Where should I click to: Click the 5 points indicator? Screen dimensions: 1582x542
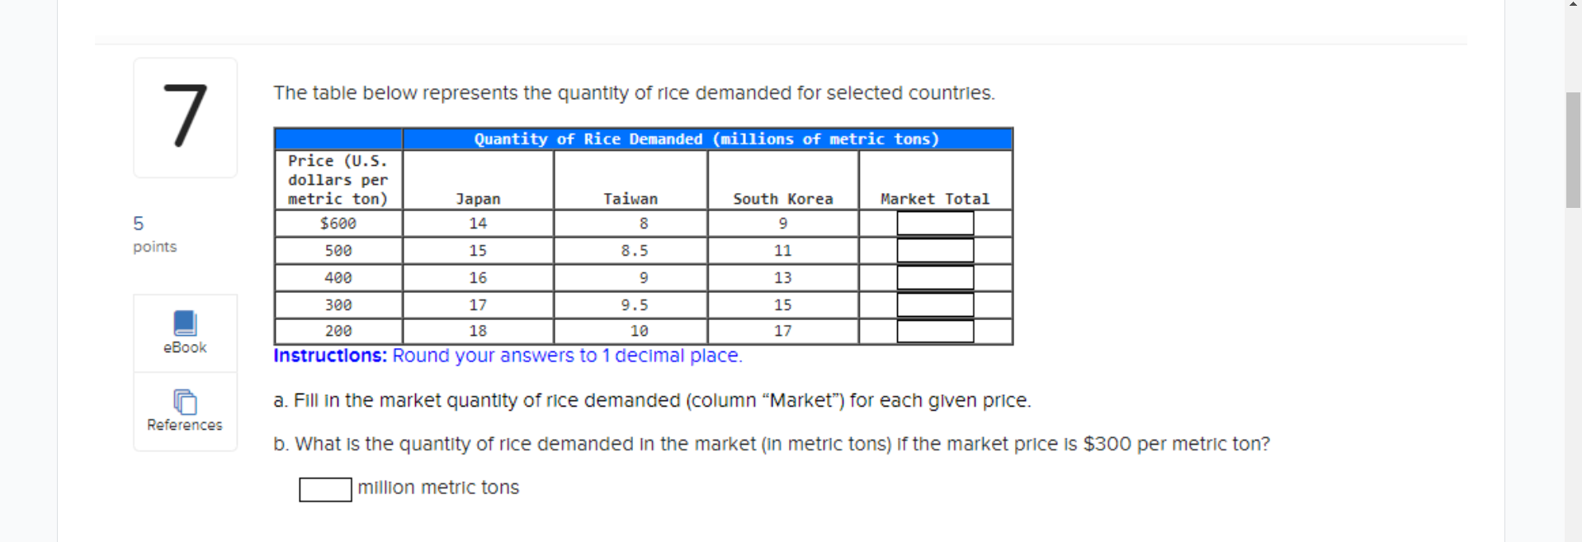(x=153, y=233)
